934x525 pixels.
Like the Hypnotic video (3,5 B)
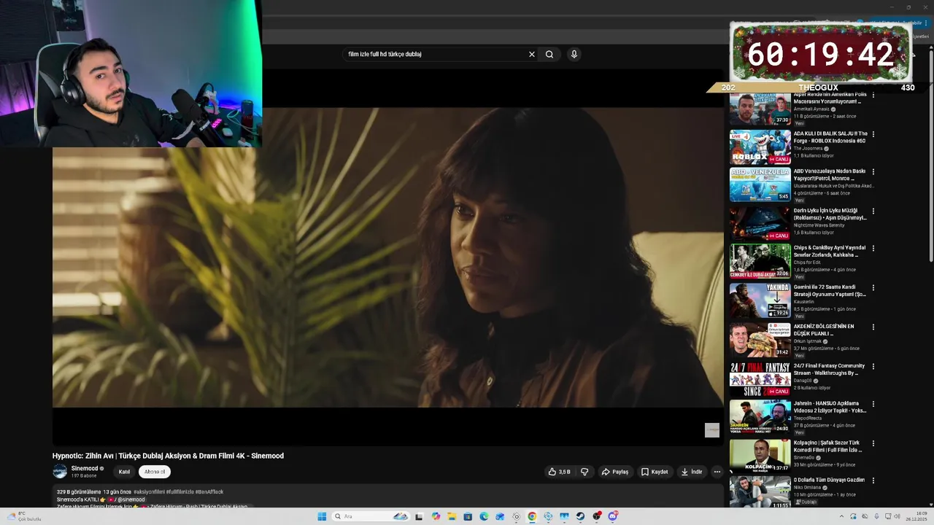click(x=560, y=472)
